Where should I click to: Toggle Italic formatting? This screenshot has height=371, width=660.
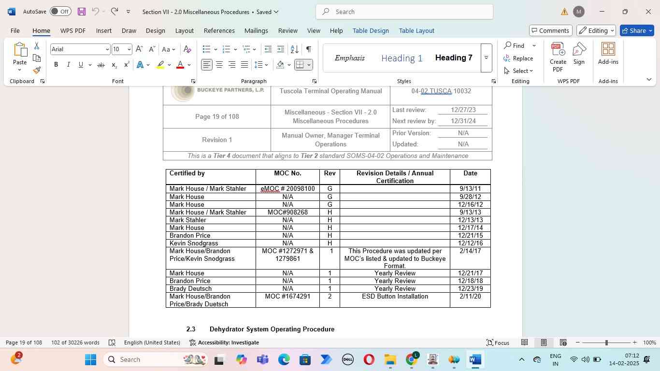pyautogui.click(x=69, y=65)
